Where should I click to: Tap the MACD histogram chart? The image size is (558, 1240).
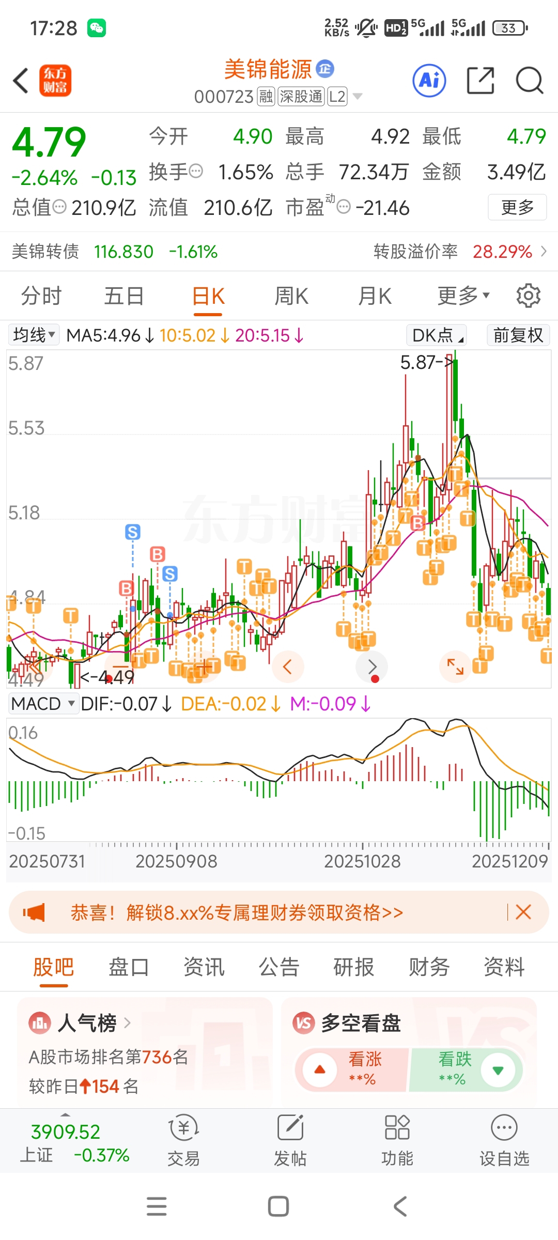(x=279, y=780)
